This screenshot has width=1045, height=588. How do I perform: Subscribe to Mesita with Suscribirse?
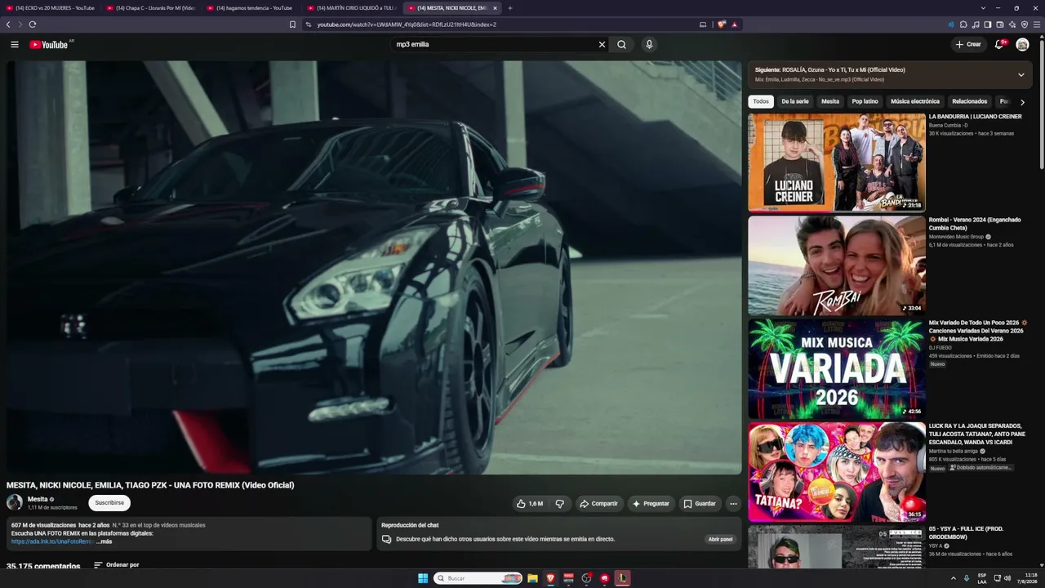(x=109, y=503)
